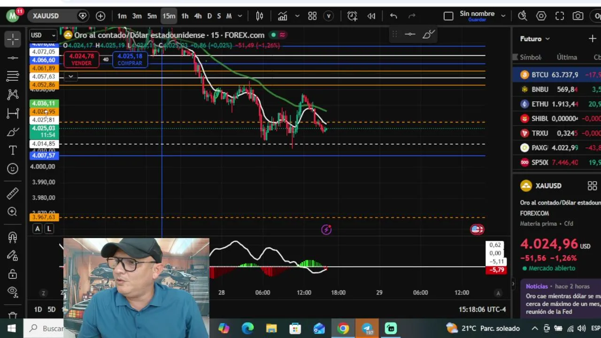Select the Text annotation tool
The height and width of the screenshot is (338, 601).
tap(13, 150)
